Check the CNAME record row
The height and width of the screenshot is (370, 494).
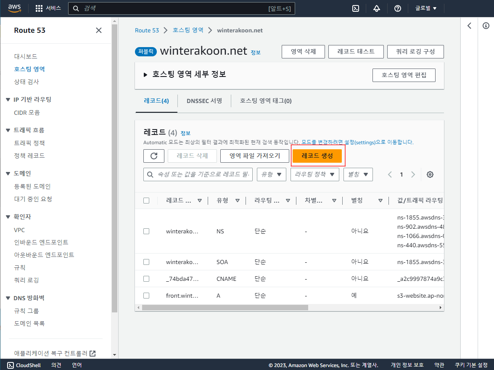click(146, 279)
